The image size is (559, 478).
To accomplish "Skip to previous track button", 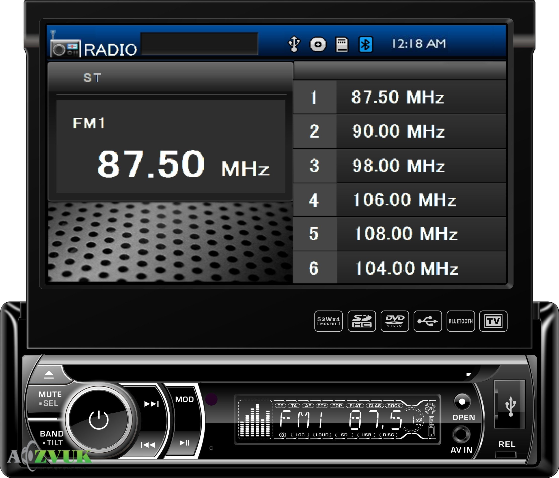I will [148, 445].
